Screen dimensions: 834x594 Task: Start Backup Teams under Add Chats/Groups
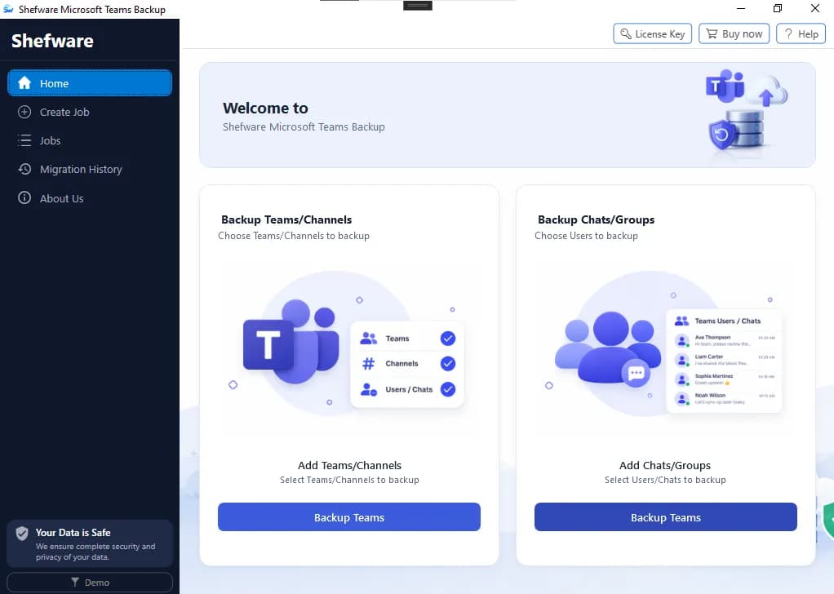pyautogui.click(x=666, y=517)
